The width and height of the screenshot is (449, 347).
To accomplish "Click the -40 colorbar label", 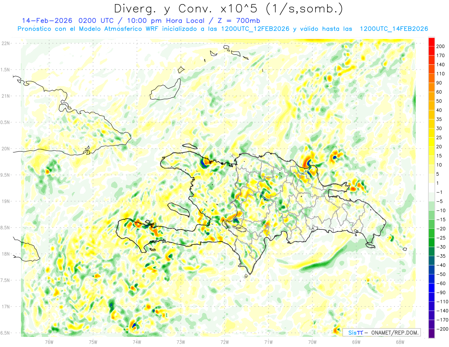I will coord(441,265).
